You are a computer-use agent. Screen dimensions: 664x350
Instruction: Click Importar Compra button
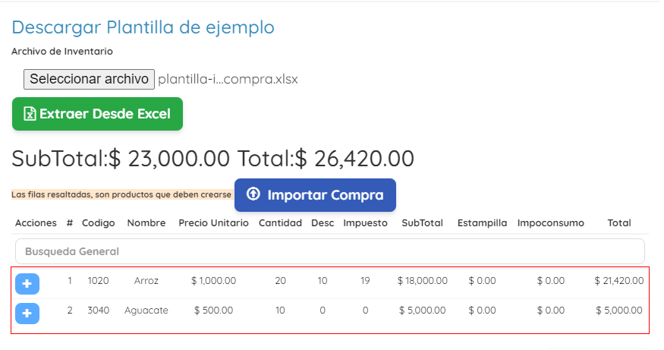(x=315, y=195)
